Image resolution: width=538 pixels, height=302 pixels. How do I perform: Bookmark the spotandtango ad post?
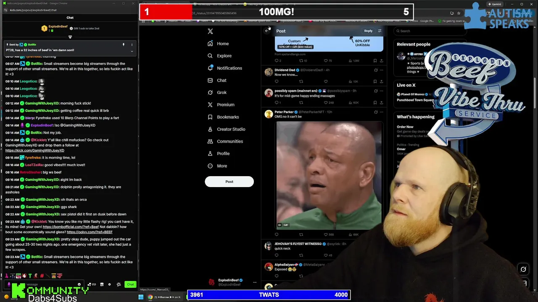pyautogui.click(x=375, y=61)
